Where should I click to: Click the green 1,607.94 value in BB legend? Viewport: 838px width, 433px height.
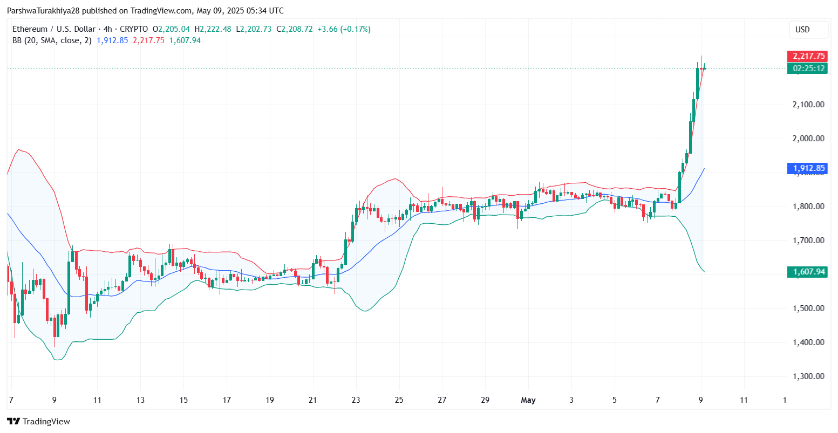point(185,40)
